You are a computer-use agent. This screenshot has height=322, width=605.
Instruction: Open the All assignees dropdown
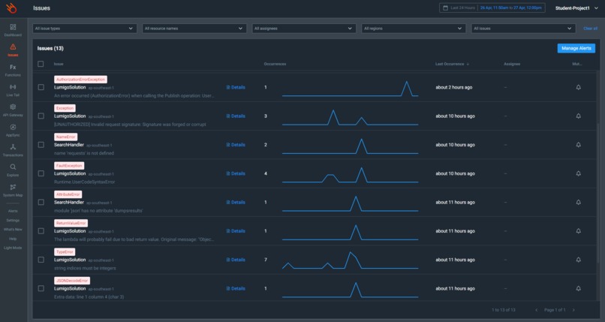tap(304, 29)
